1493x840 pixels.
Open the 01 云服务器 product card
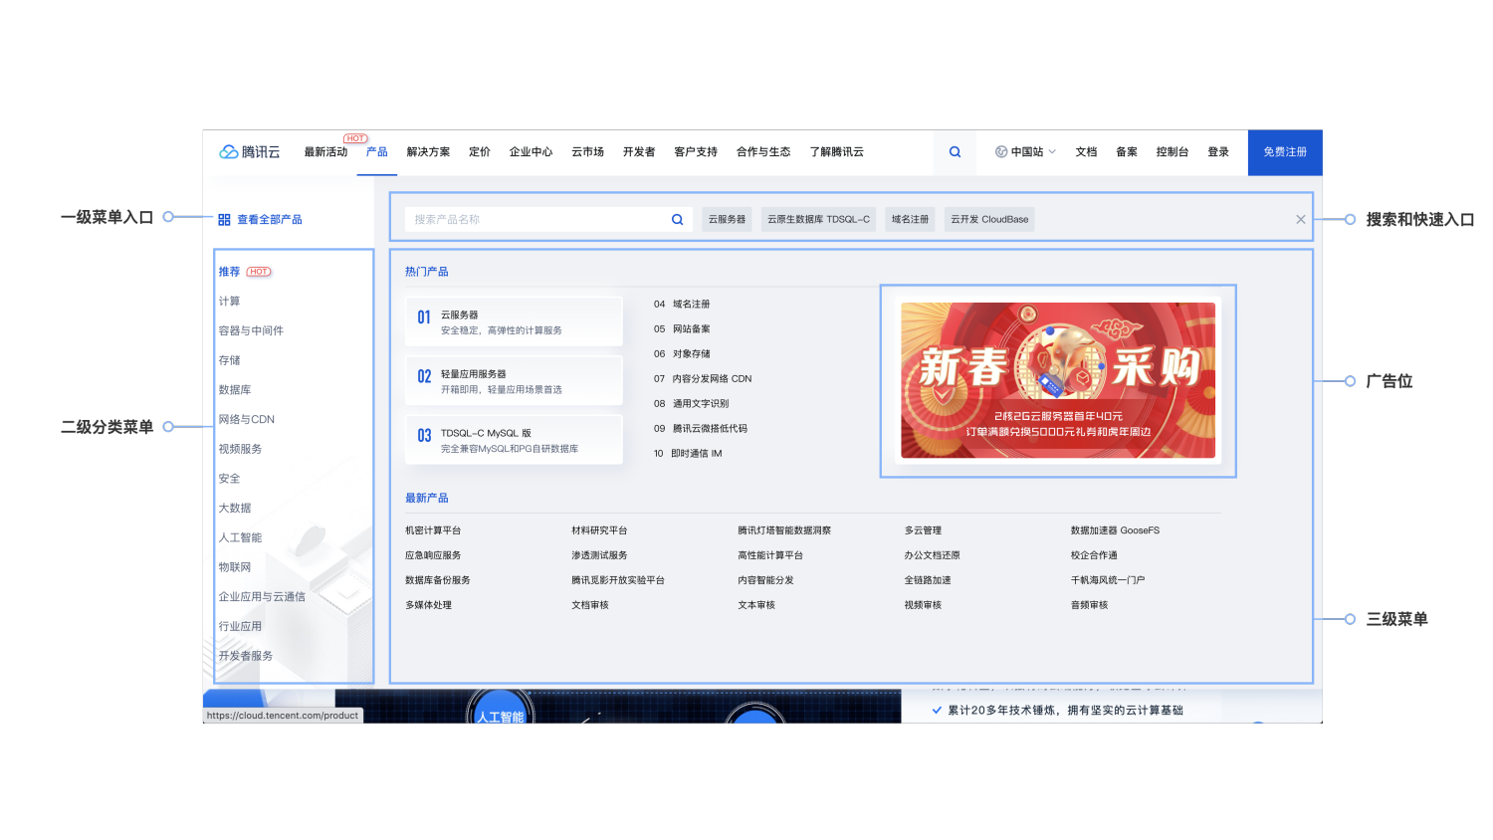[x=514, y=321]
